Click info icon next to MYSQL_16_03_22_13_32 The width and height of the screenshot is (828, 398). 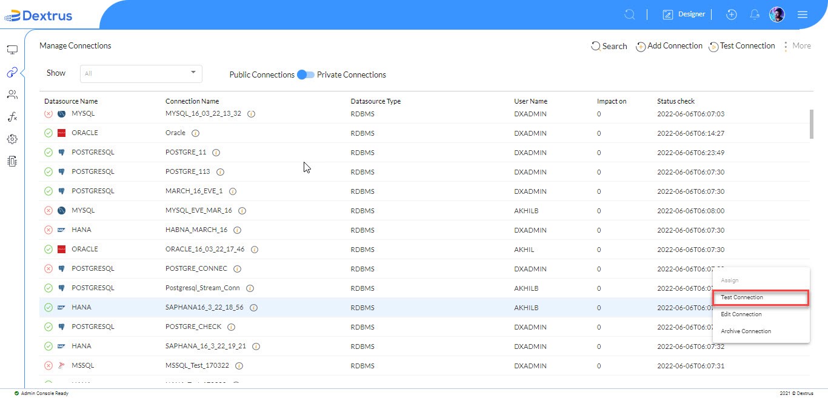[x=251, y=114]
